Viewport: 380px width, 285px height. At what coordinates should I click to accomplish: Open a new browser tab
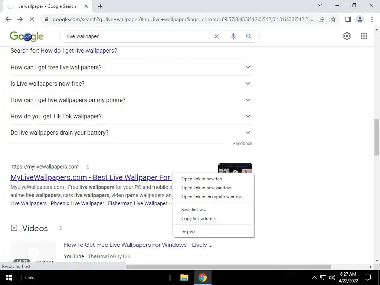click(x=100, y=6)
